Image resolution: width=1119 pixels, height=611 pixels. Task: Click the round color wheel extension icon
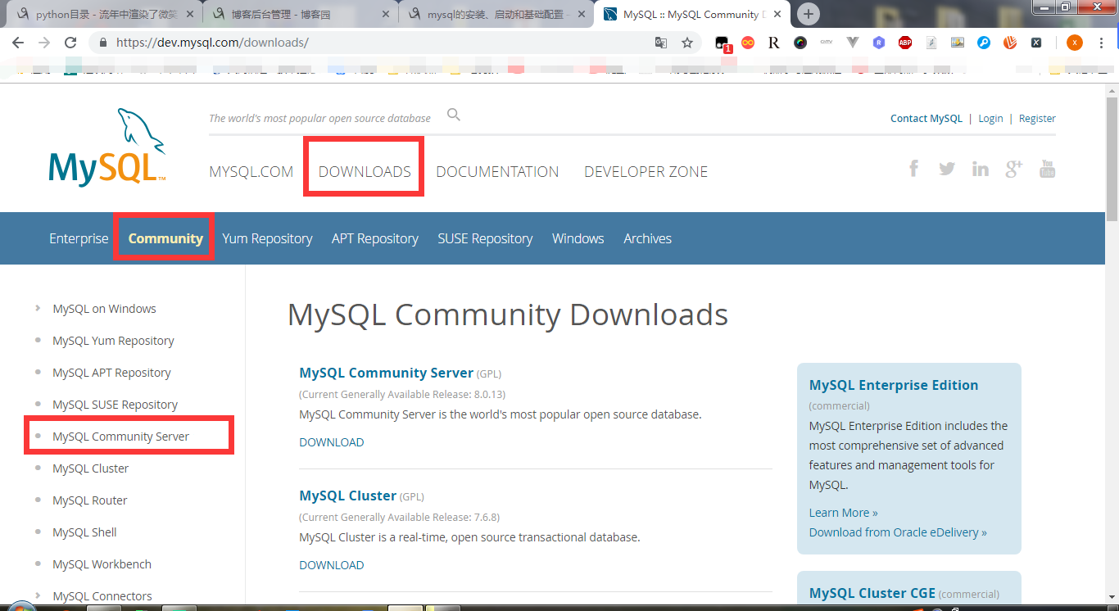(x=800, y=43)
